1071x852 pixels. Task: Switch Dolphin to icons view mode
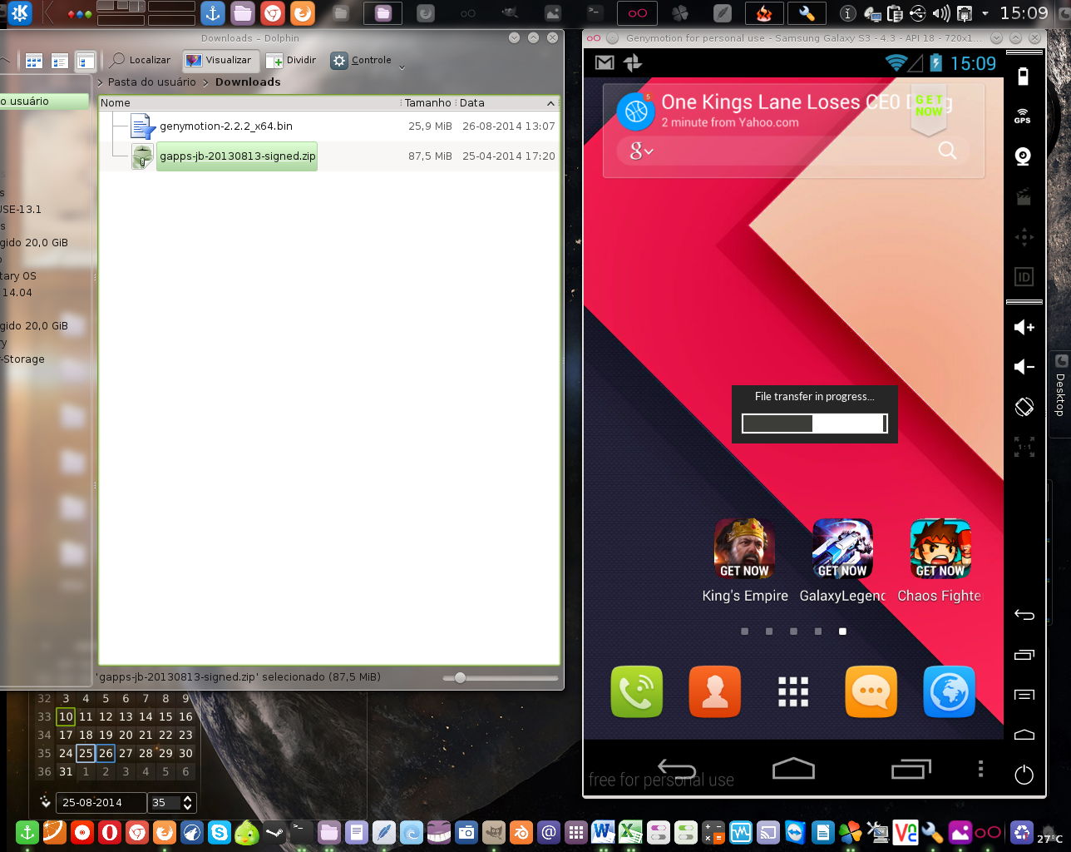click(34, 61)
